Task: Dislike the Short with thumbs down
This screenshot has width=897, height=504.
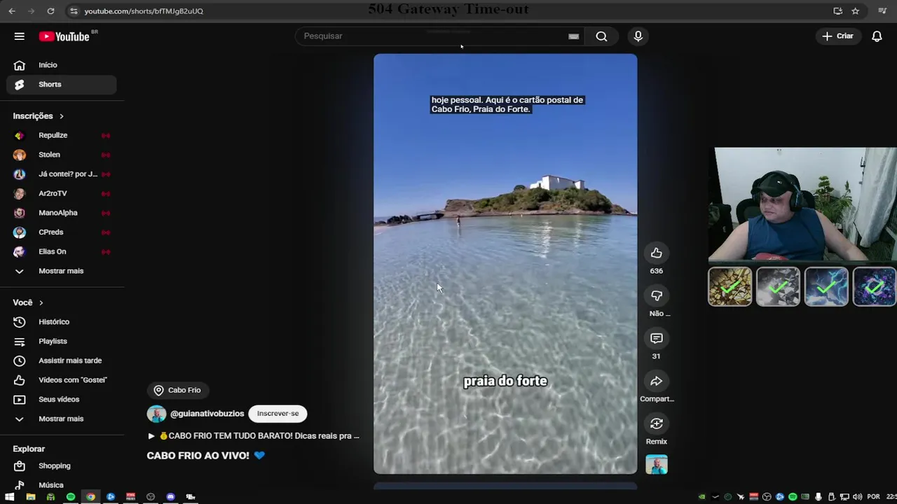Action: point(656,295)
